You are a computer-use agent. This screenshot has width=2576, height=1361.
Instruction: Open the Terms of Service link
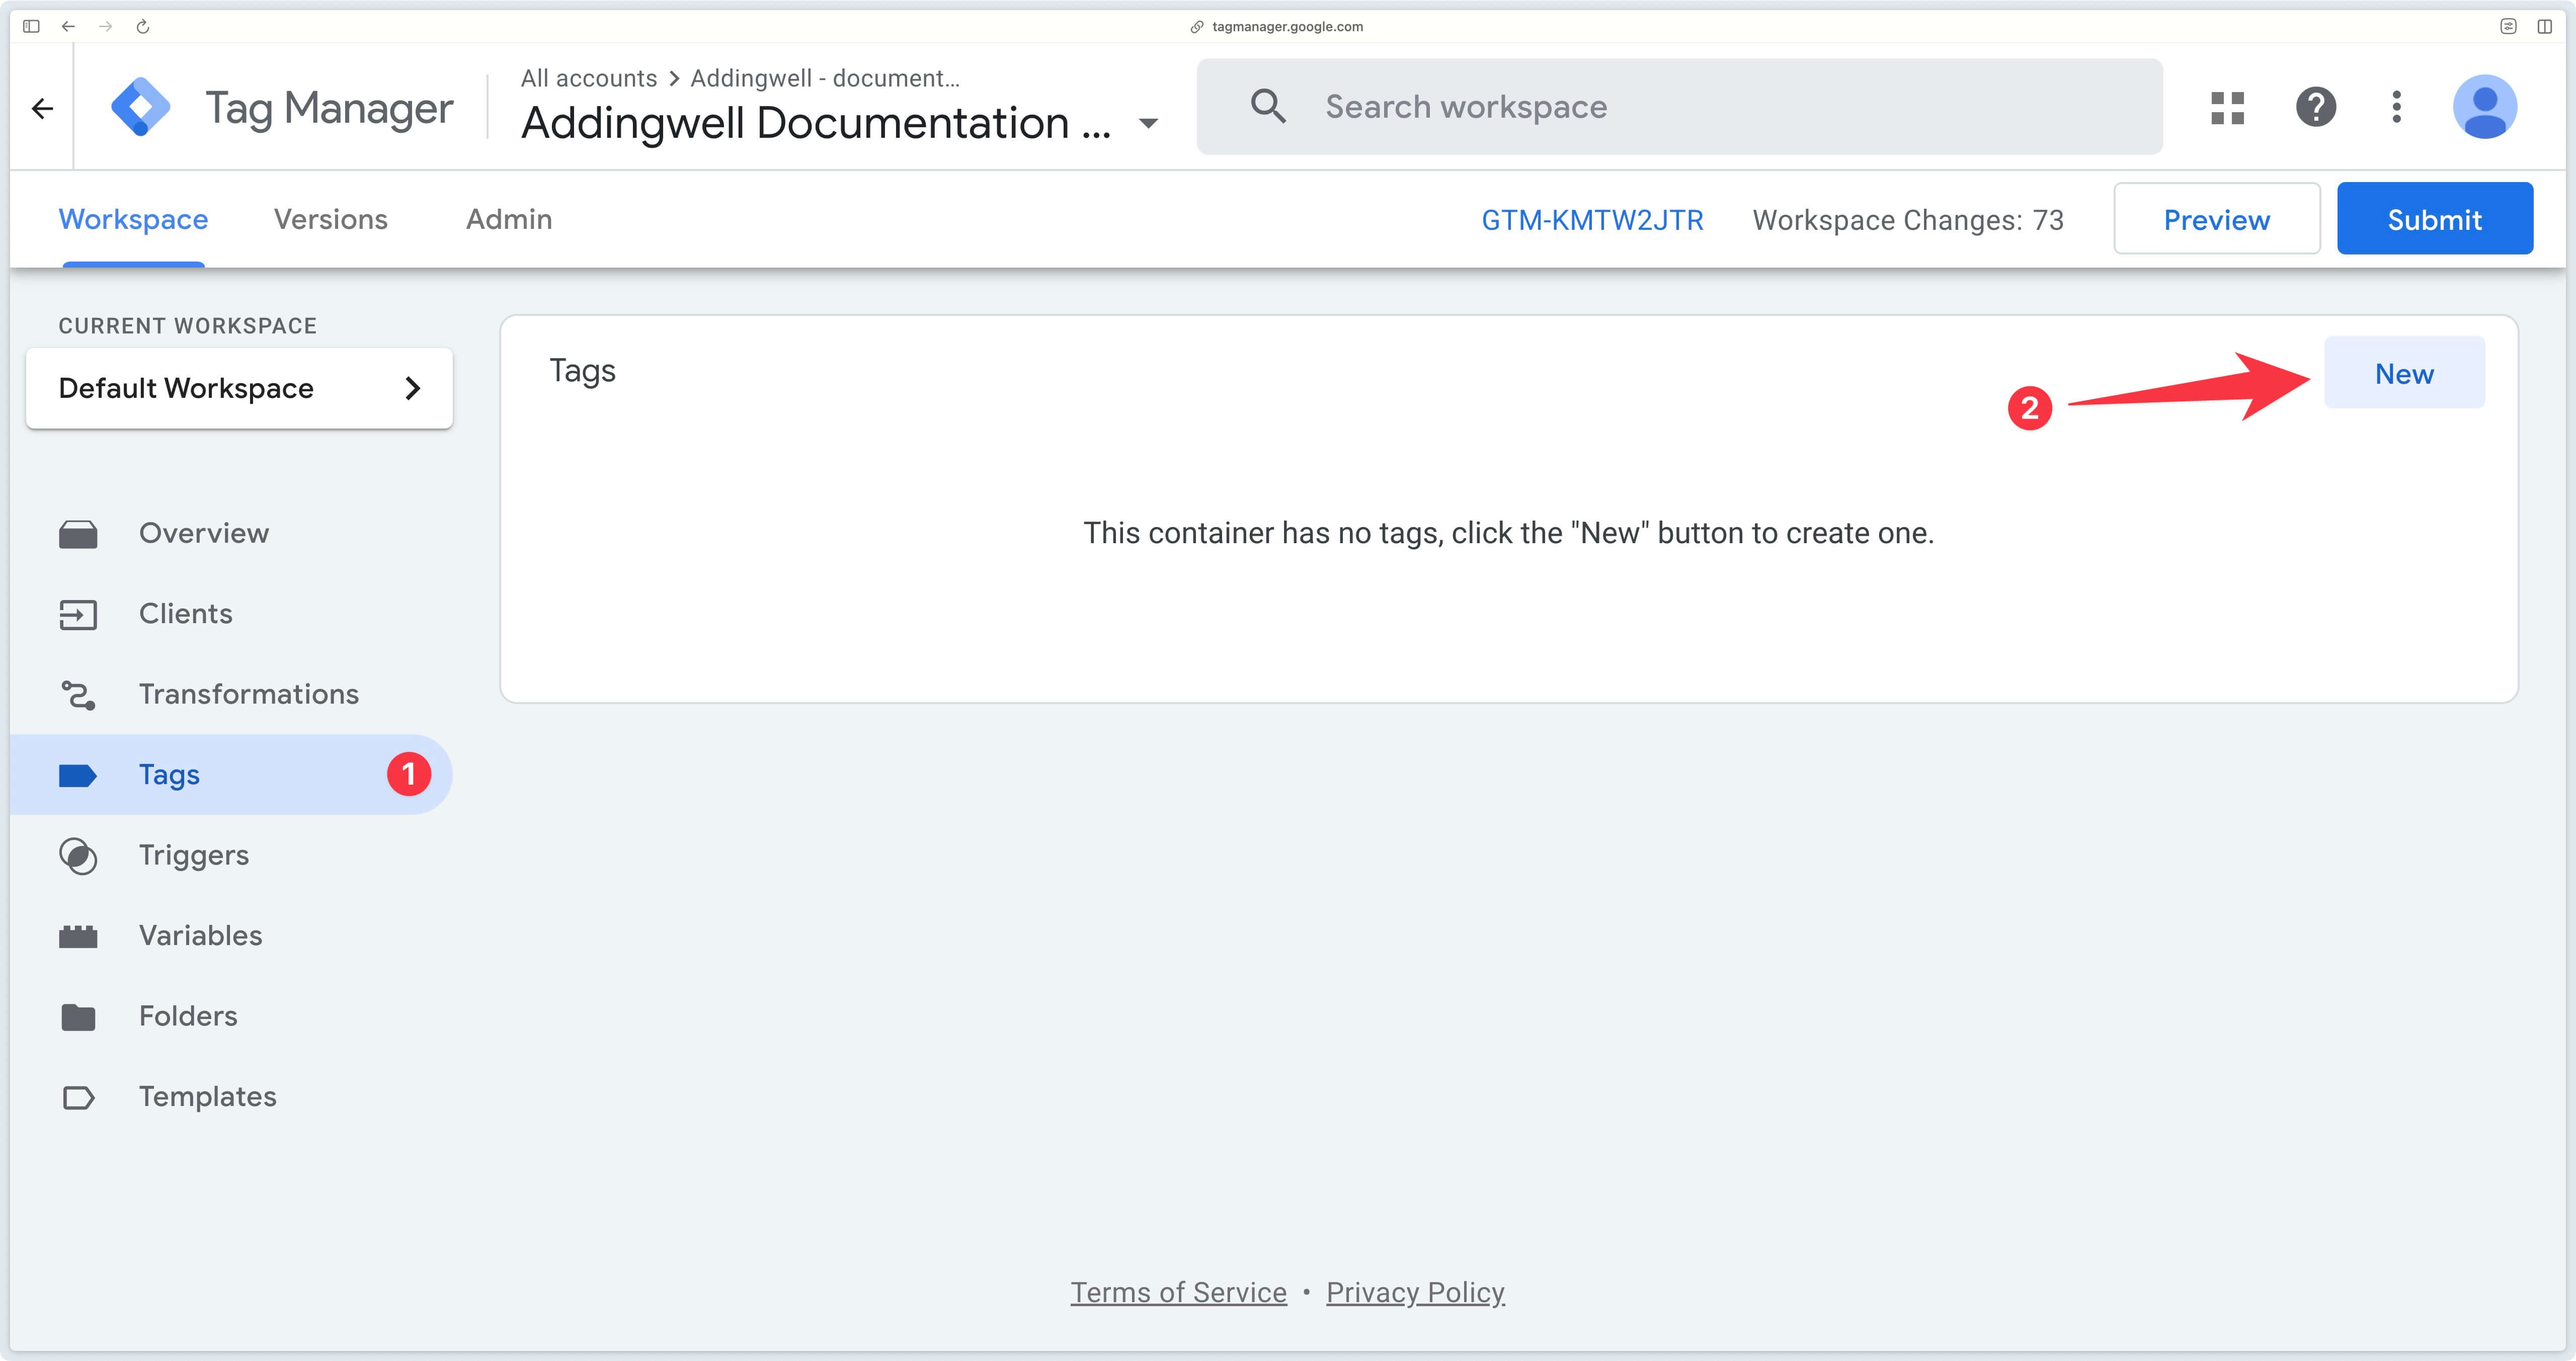click(1178, 1292)
